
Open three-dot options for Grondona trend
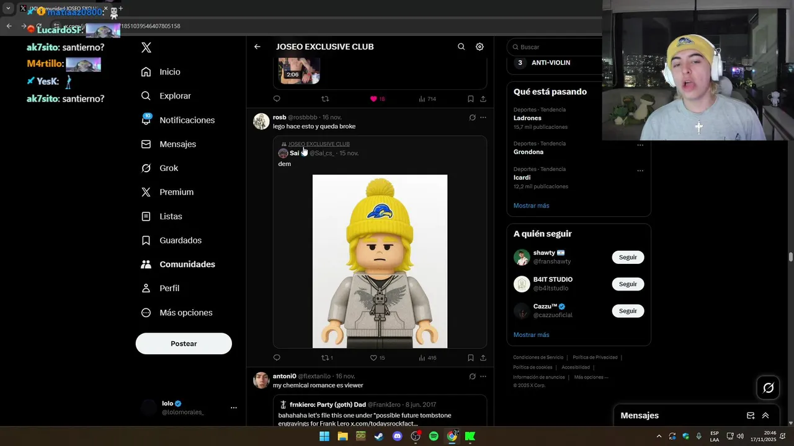640,145
